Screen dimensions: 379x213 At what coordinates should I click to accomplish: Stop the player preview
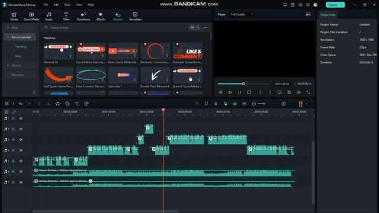[249, 92]
